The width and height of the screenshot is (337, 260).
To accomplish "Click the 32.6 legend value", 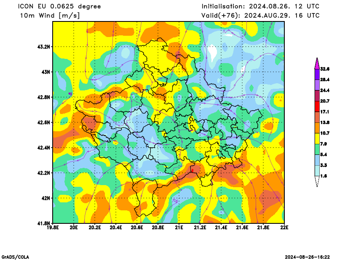I will (x=325, y=69).
